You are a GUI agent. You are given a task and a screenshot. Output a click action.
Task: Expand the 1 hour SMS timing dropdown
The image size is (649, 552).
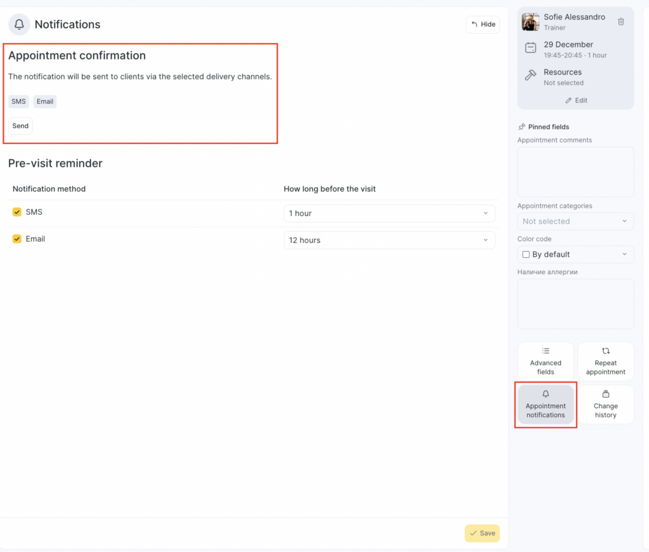(x=389, y=214)
